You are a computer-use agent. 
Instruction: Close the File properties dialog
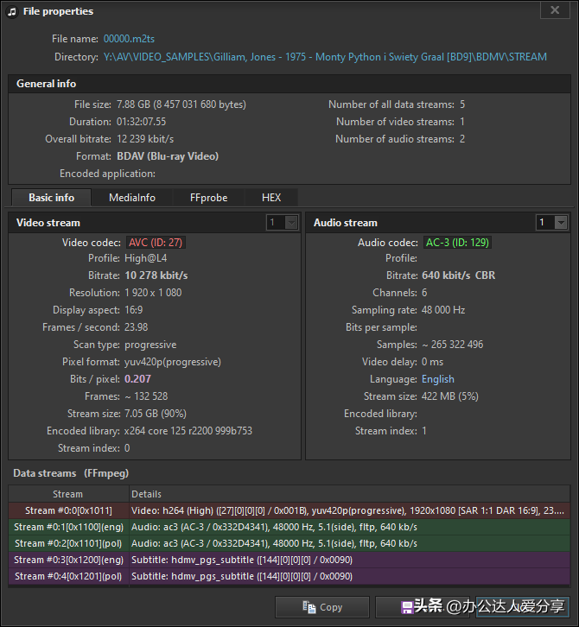[x=554, y=10]
